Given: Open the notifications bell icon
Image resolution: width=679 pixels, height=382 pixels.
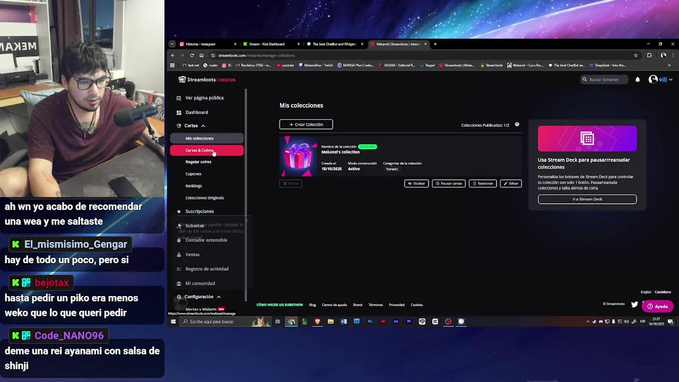Looking at the screenshot, I should [638, 80].
